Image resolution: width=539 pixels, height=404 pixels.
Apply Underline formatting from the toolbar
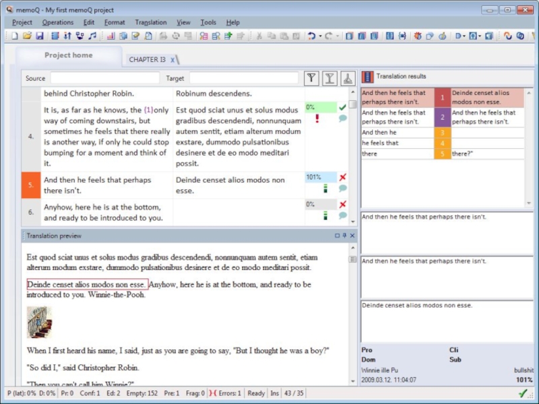[x=374, y=36]
